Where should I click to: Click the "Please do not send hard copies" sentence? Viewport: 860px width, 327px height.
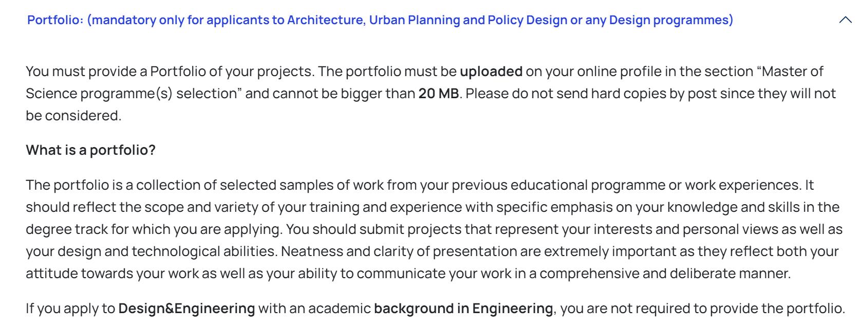(x=431, y=104)
